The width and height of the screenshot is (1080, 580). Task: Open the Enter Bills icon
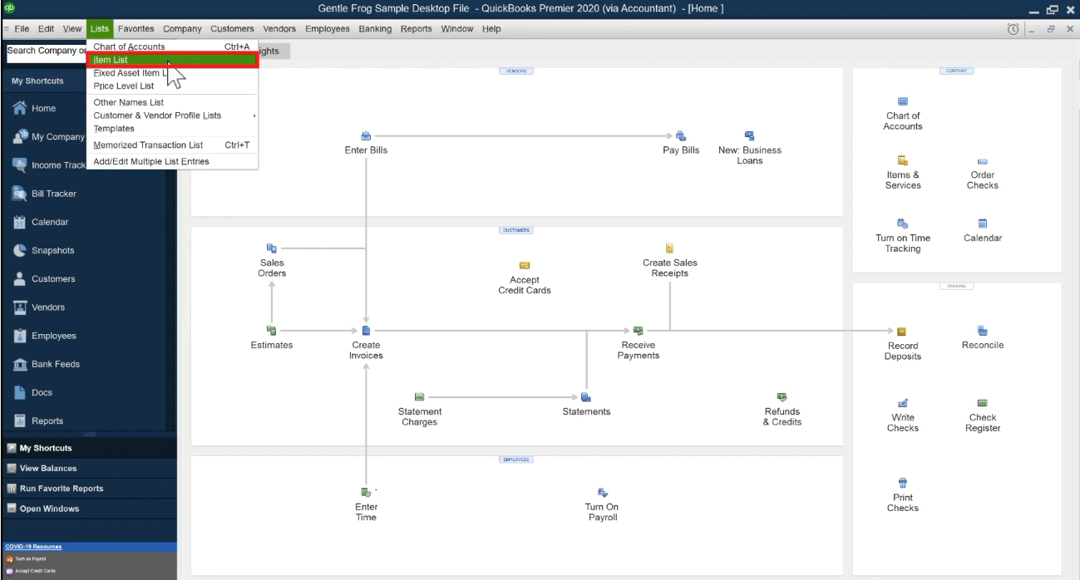tap(366, 136)
